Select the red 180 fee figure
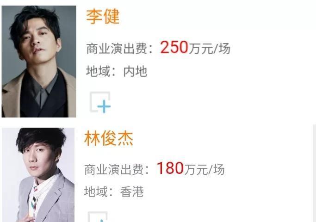The width and height of the screenshot is (316, 222). [x=170, y=168]
